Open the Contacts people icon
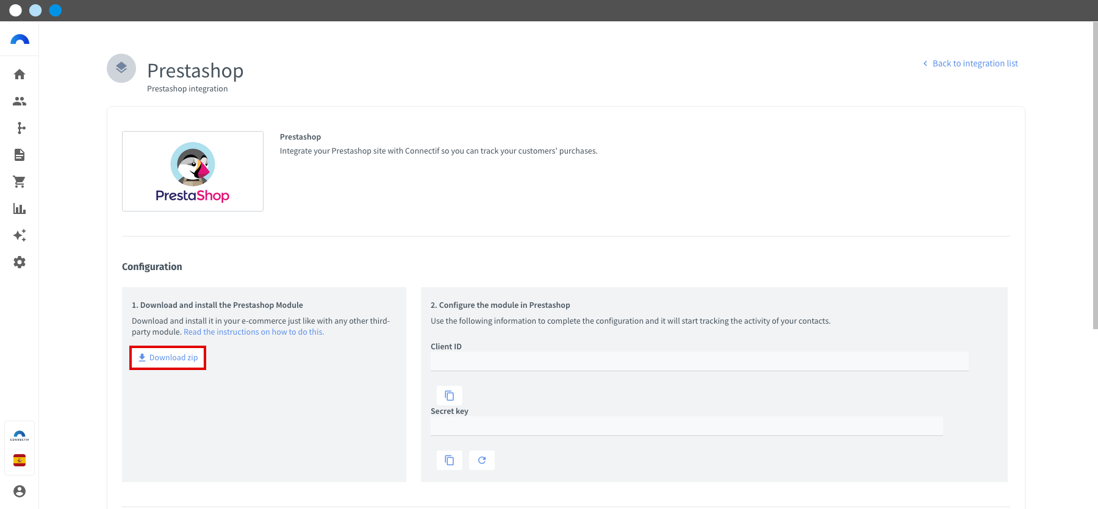 pos(20,101)
